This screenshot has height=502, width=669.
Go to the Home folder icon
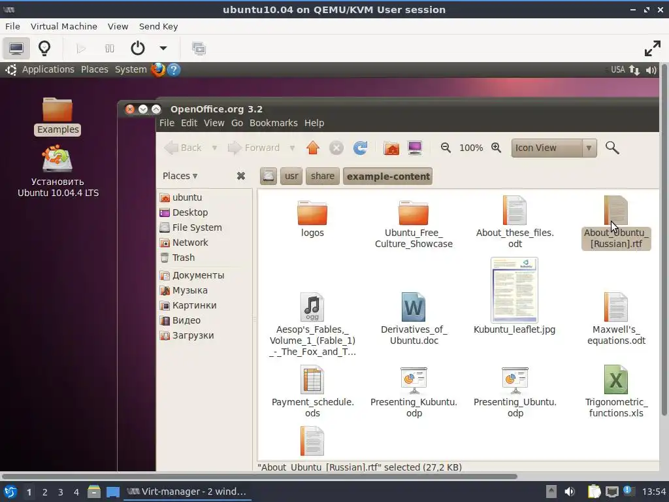click(x=391, y=148)
